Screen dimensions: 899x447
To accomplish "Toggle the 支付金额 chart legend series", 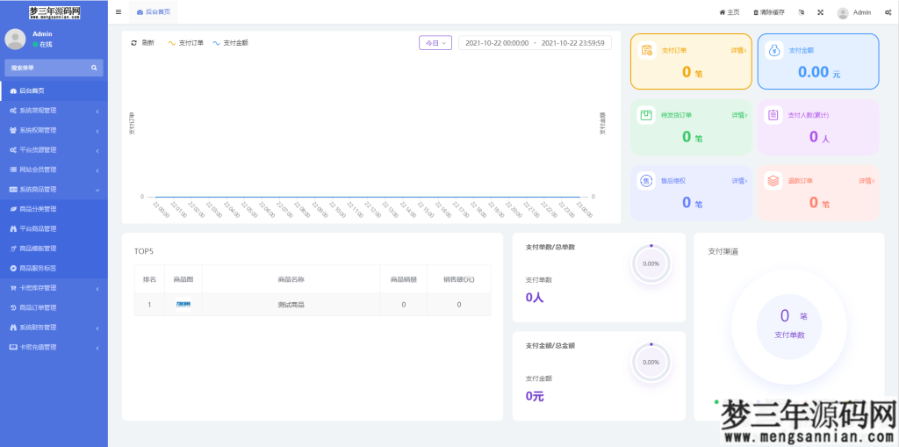I will pyautogui.click(x=230, y=43).
